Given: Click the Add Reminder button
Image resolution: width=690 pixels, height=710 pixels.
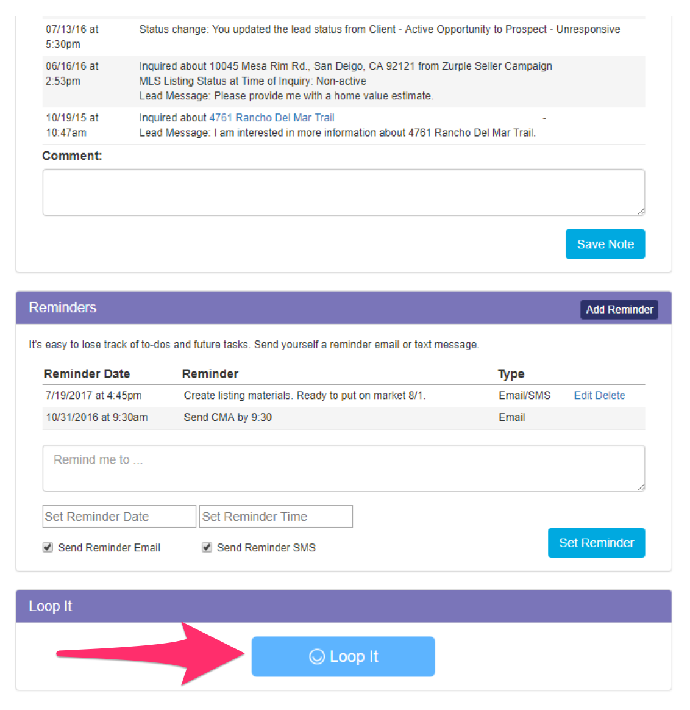Looking at the screenshot, I should click(619, 309).
